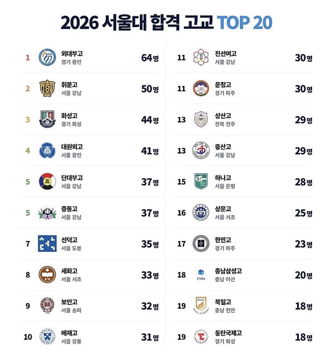Viewport: 332px width, 361px height.
Task: Click the 대원외고 blue emblem
Action: coord(47,150)
